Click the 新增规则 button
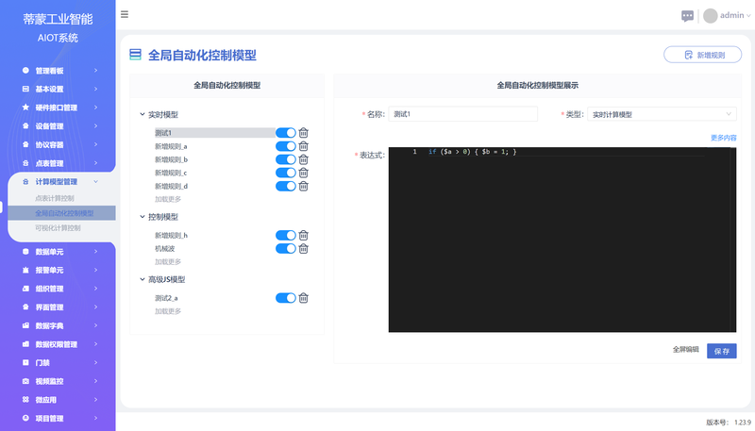This screenshot has width=755, height=431. coord(702,55)
